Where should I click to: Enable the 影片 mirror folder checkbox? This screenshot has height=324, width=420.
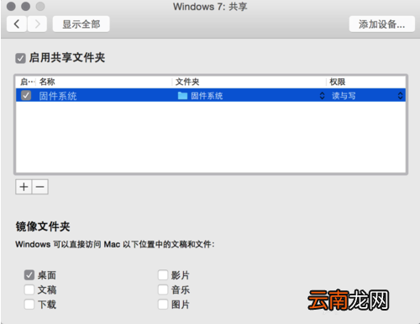(163, 275)
